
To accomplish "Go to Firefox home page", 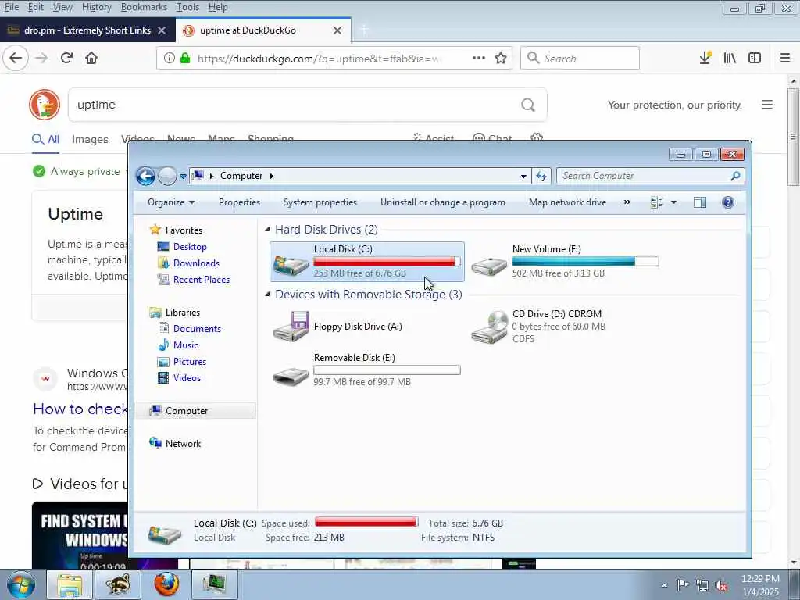I will coord(91,58).
